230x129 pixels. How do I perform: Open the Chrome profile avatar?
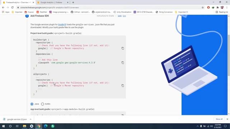pyautogui.click(x=222, y=8)
